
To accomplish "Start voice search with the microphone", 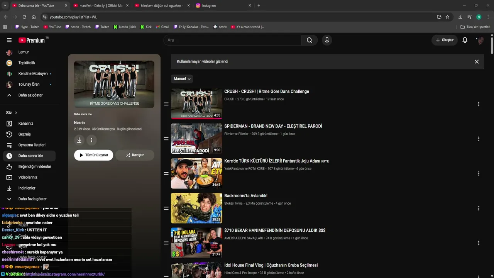I will (x=327, y=40).
